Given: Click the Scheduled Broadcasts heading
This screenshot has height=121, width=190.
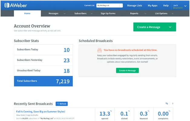Looking at the screenshot, I should click(x=96, y=41).
